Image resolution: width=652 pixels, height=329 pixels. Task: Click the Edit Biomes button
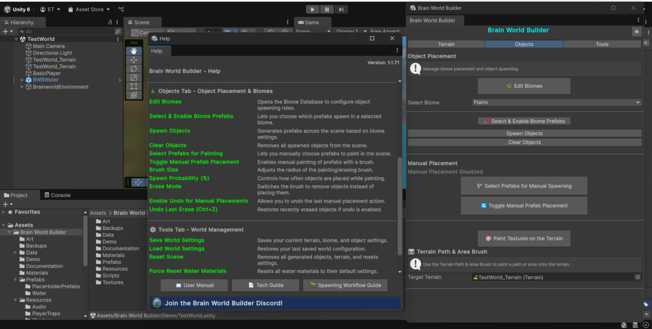coord(524,86)
